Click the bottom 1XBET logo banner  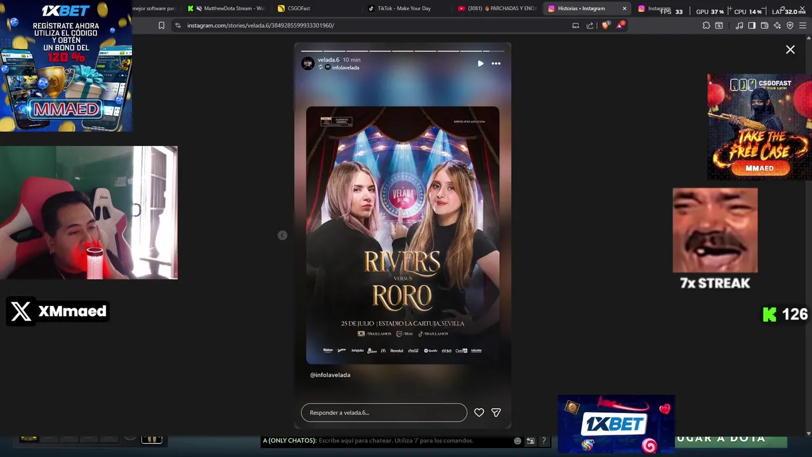coord(616,424)
